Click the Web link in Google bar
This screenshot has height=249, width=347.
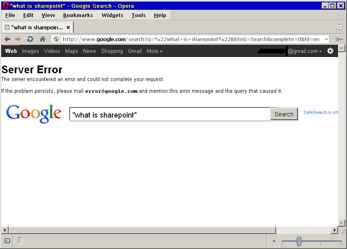[11, 51]
